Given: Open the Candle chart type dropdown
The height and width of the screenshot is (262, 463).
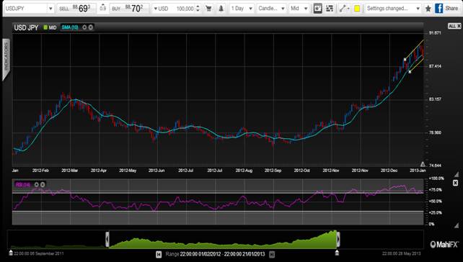Looking at the screenshot, I should (x=271, y=9).
